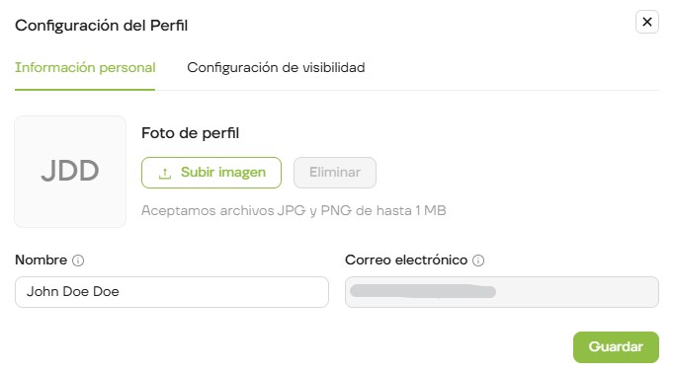The image size is (675, 372).
Task: Click the JDD initials text
Action: (x=70, y=171)
